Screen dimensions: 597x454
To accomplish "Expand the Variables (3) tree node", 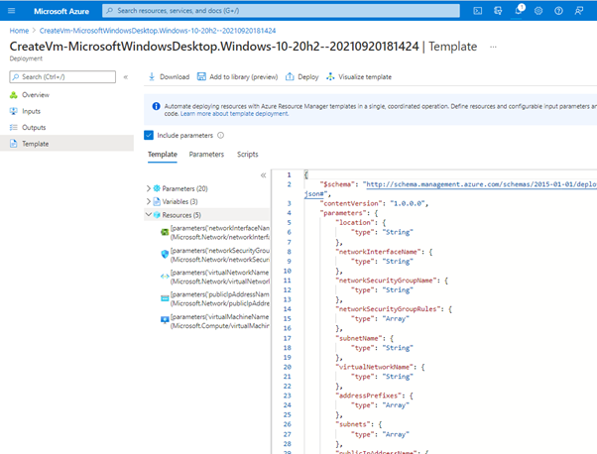I will 149,200.
